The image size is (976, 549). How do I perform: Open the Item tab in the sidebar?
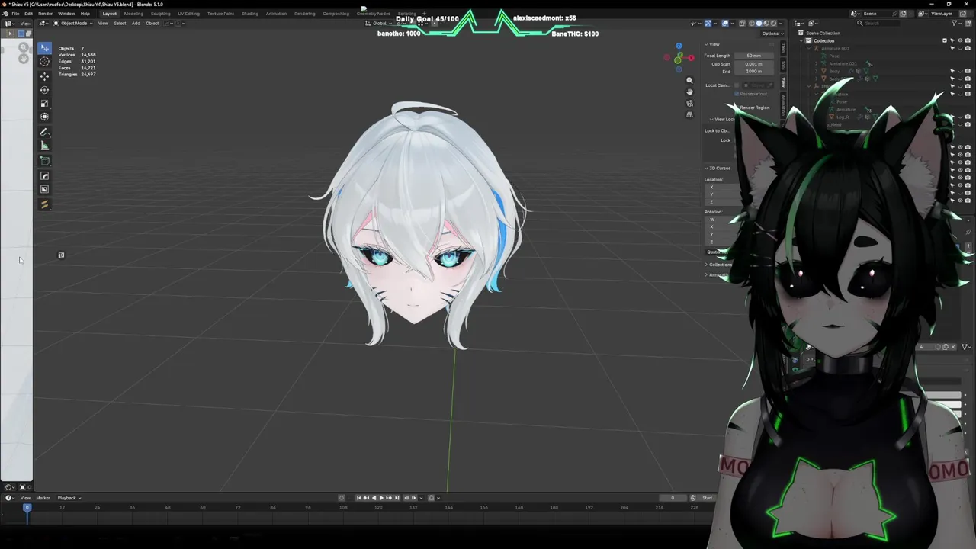783,47
